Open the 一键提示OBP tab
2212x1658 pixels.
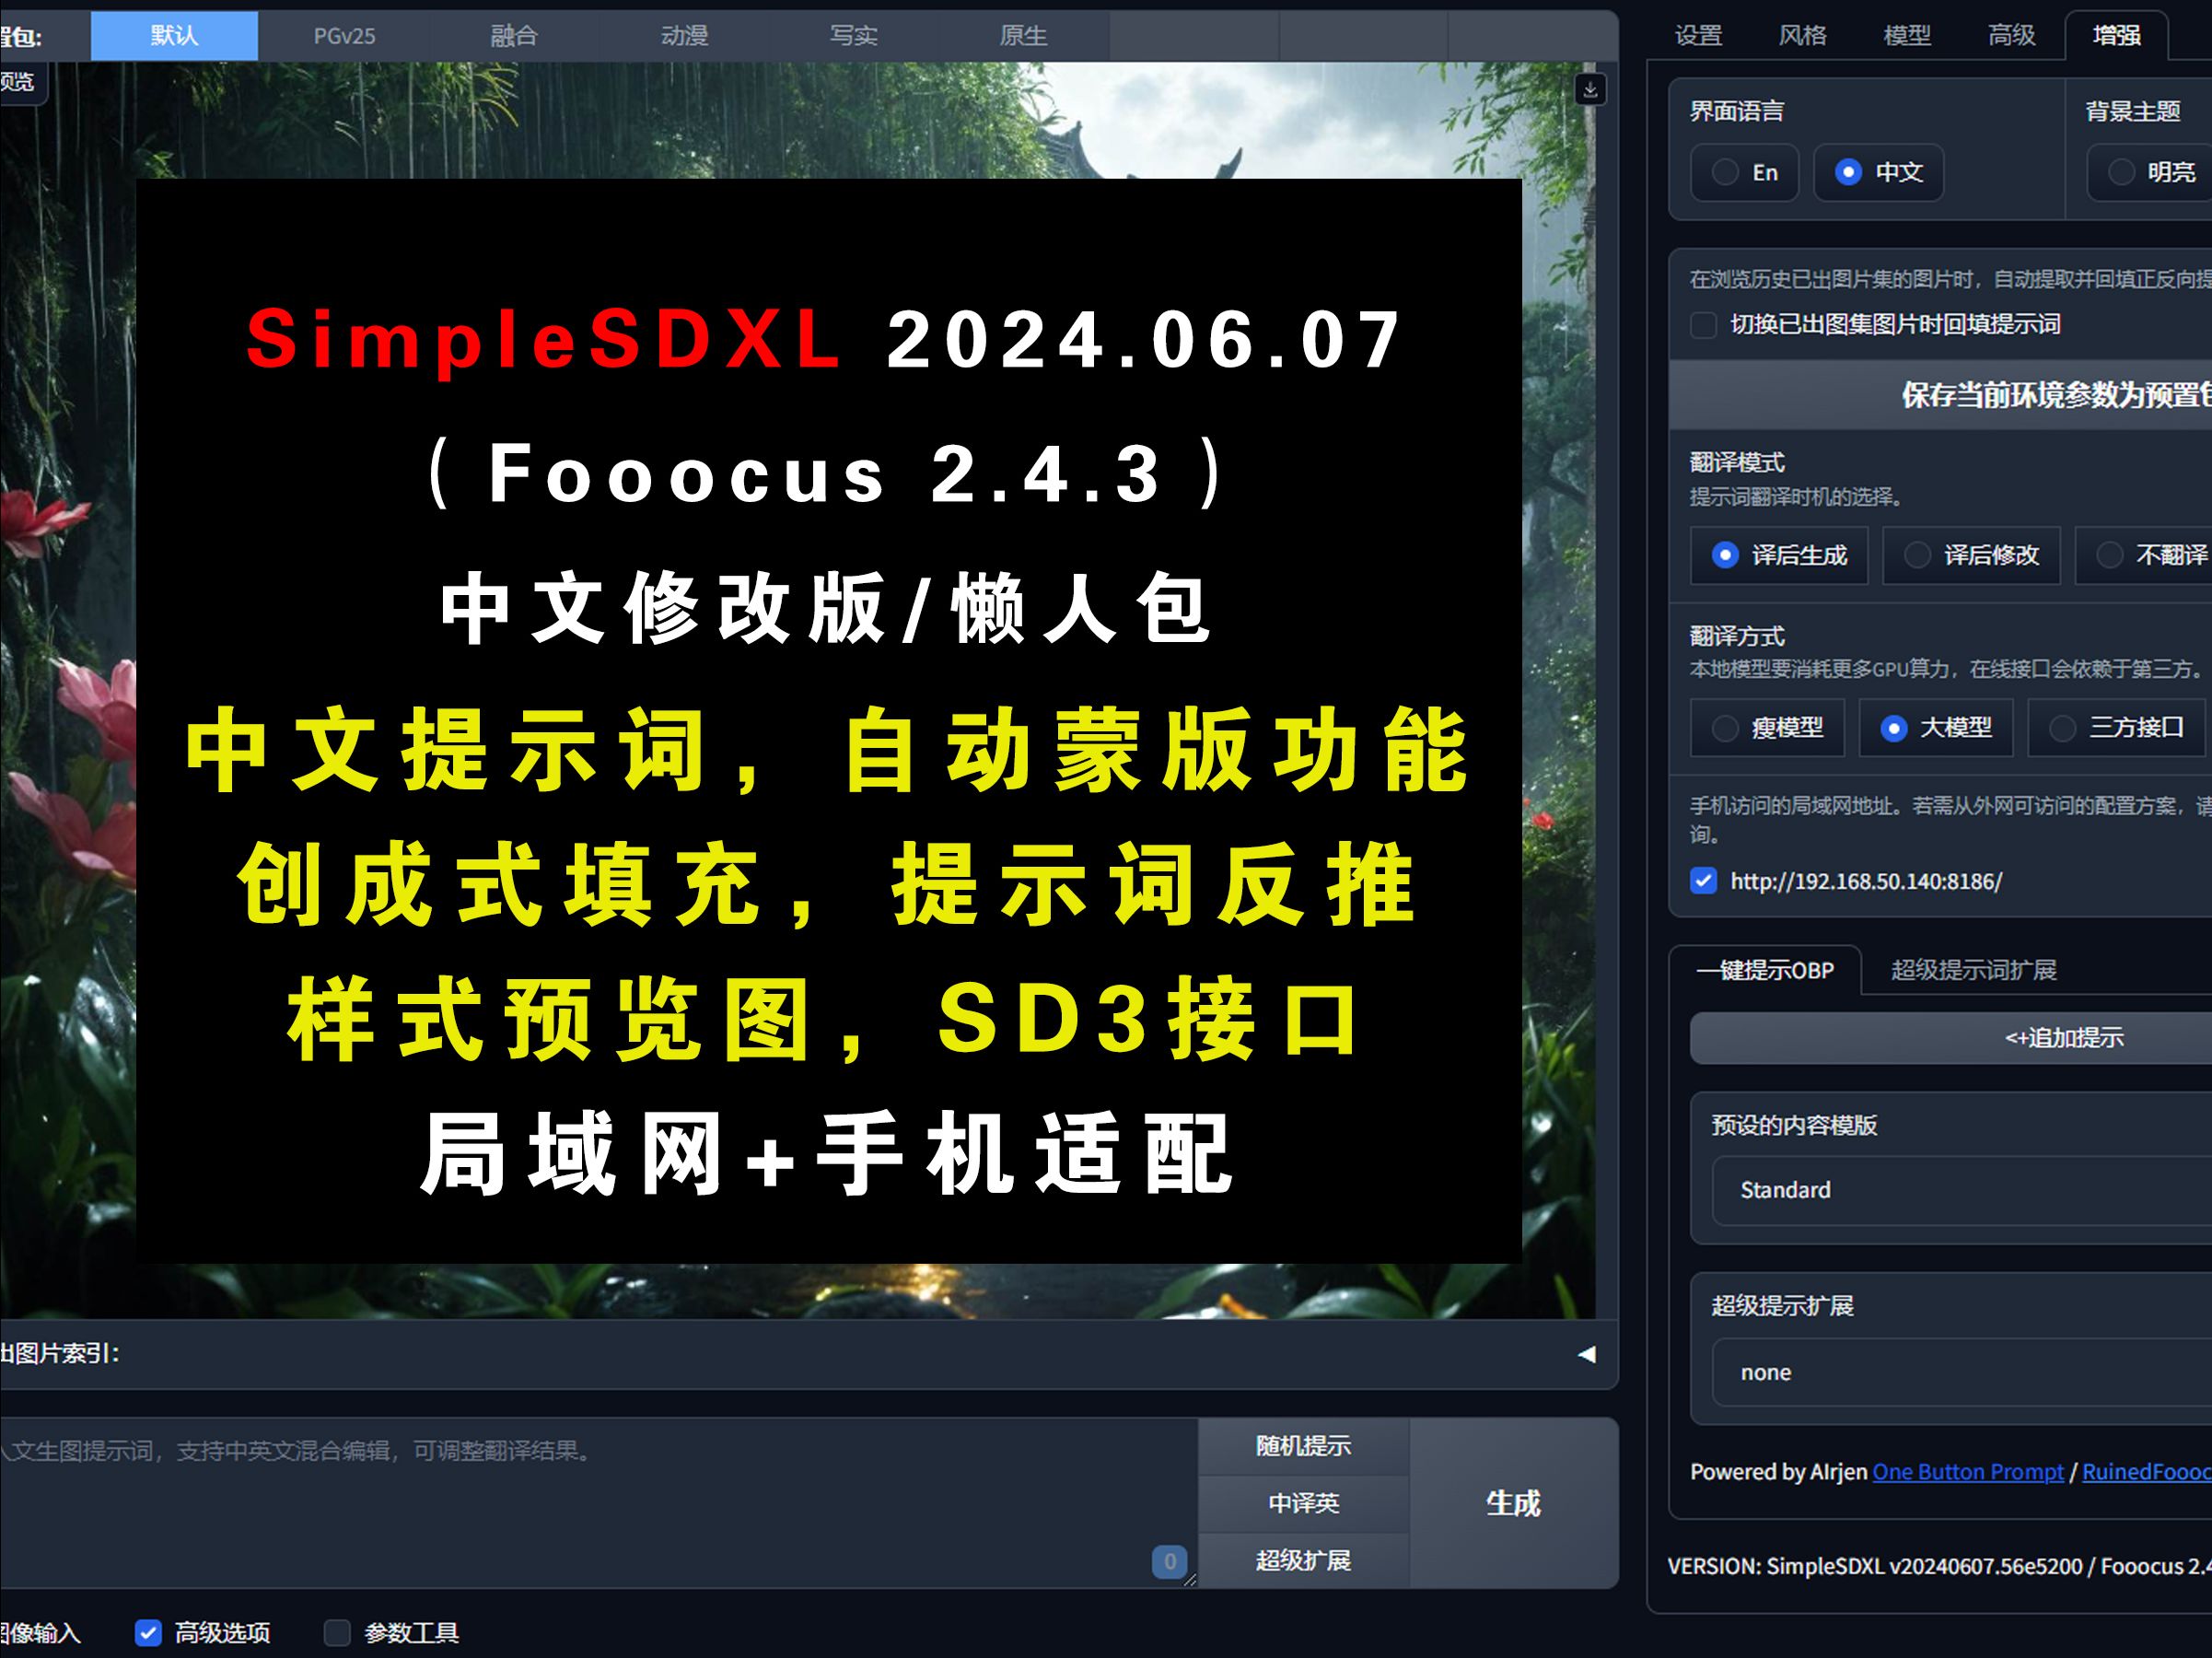tap(1765, 970)
